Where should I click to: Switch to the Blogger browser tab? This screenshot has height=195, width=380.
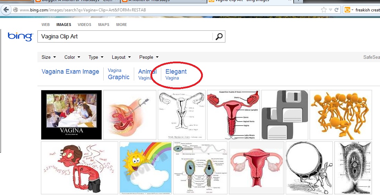[x=77, y=1]
